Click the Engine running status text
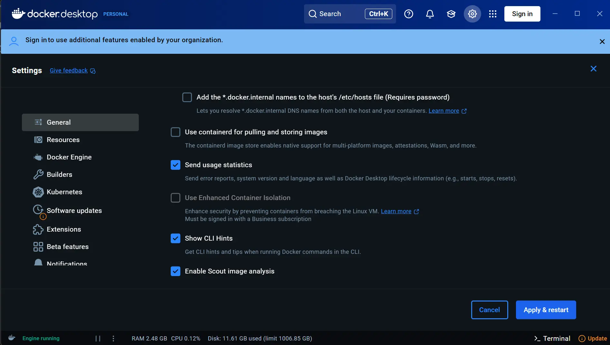Screen dimensions: 610x345 click(x=41, y=339)
